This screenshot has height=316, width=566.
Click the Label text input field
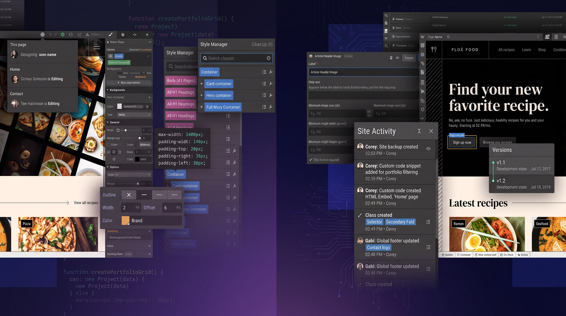(364, 72)
